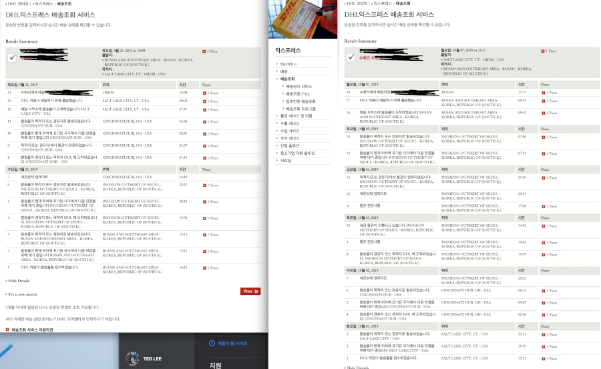Click plus icon on the 07:47 Salt Lake City row
Screen dimensions: 601x369
click(x=204, y=110)
